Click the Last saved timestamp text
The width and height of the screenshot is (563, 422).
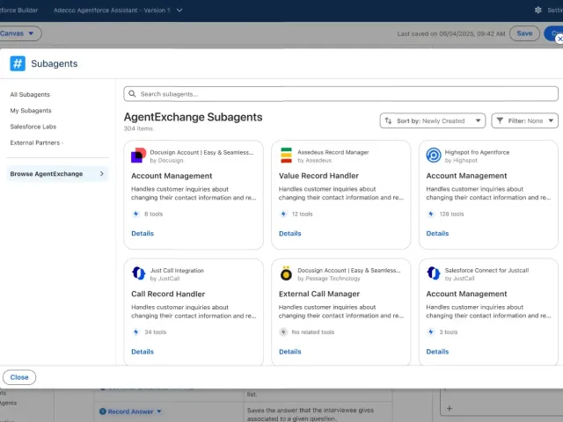[x=451, y=33]
